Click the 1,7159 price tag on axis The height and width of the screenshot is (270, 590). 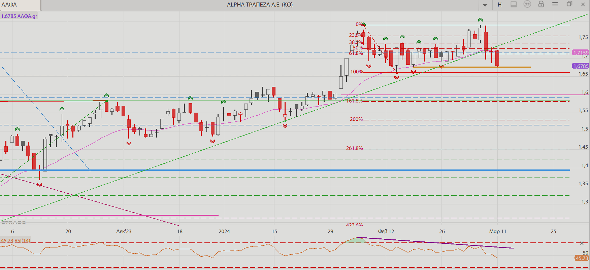581,53
